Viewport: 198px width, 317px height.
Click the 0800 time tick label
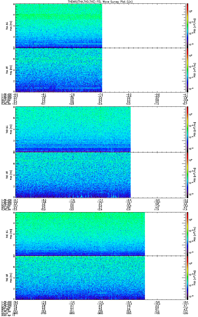[x=72, y=313]
